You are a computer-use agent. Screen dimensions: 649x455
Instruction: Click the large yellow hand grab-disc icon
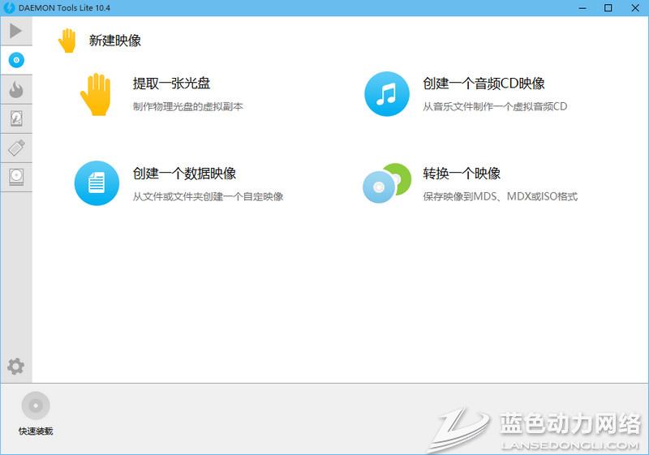point(96,94)
